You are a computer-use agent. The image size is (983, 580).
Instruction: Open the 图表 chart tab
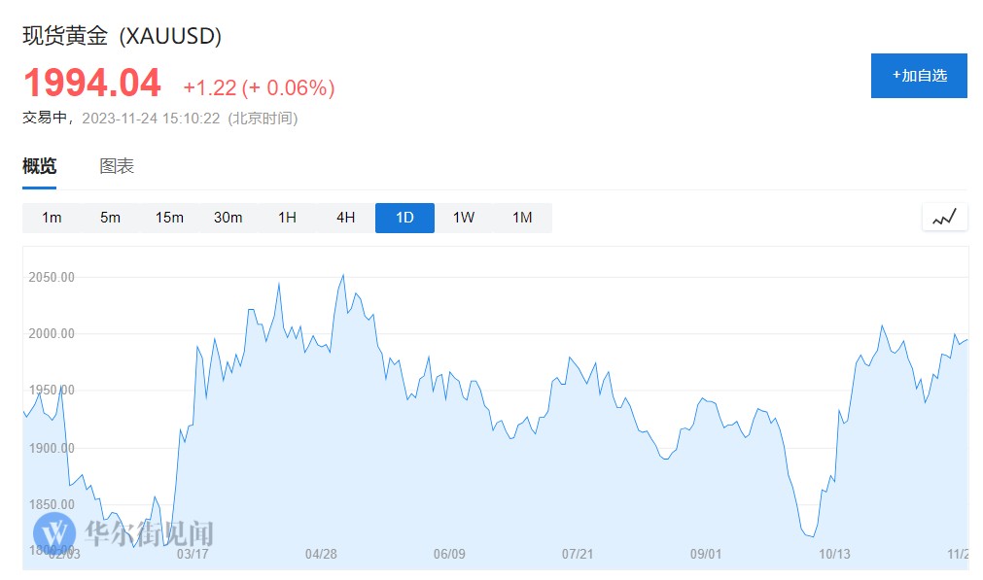pyautogui.click(x=117, y=166)
